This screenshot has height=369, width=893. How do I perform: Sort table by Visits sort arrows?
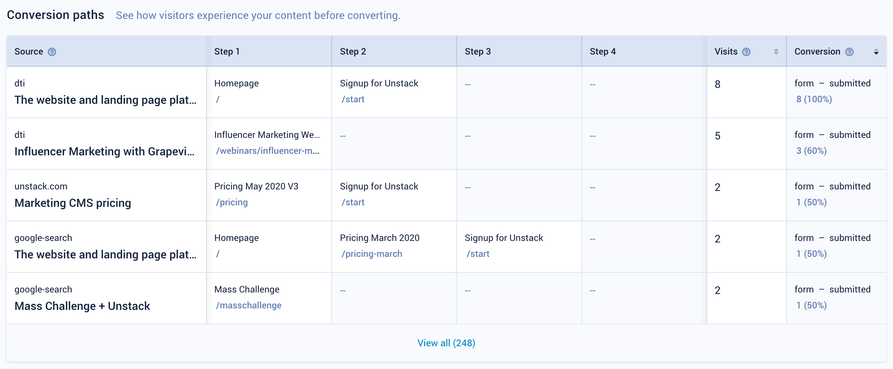click(x=776, y=52)
